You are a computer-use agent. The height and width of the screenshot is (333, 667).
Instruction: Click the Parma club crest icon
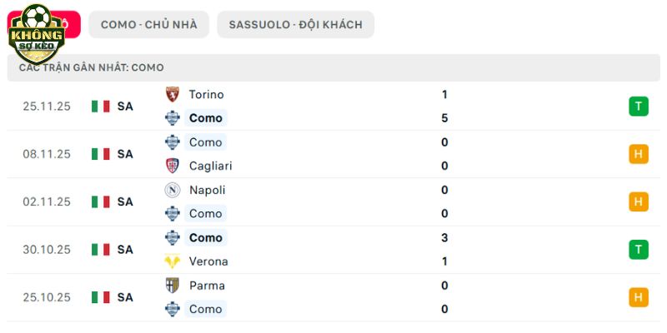pyautogui.click(x=173, y=286)
